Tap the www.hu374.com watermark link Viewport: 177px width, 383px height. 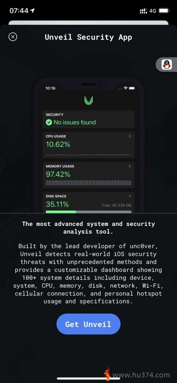141,375
